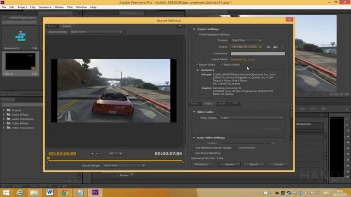351x197 pixels.
Task: Click the Delete Preset trash icon
Action: point(282,47)
